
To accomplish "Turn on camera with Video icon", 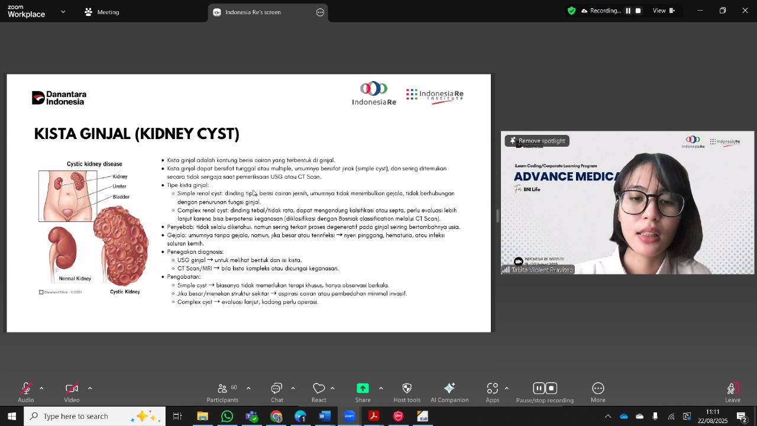I will pyautogui.click(x=72, y=389).
